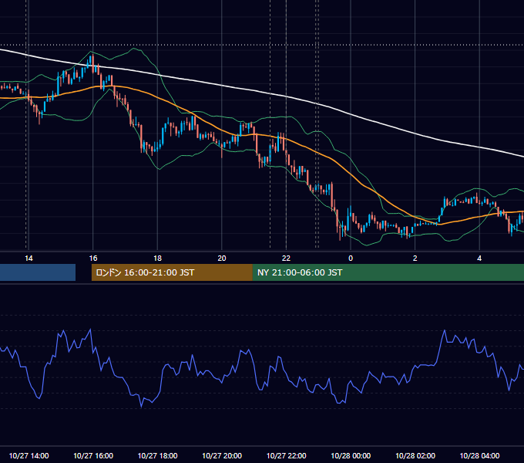
Task: Click the 10/28 04:00 date label
Action: coord(479,455)
